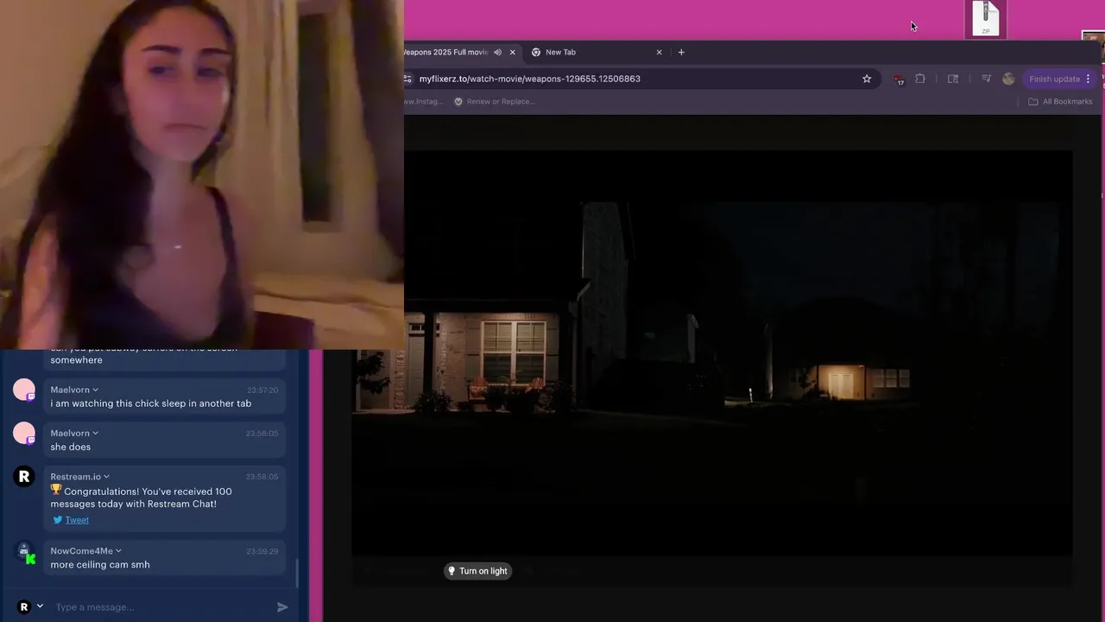The image size is (1105, 622).
Task: Click the chat panel scrollbar
Action: 297,572
